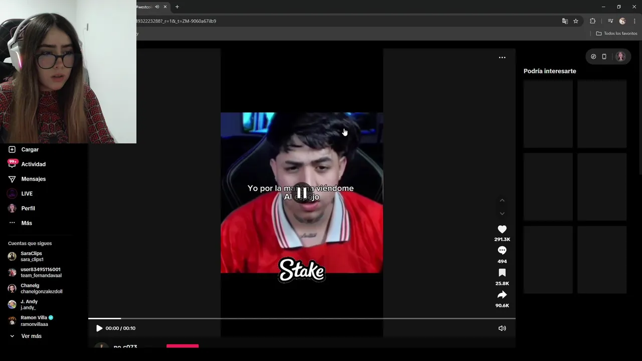The height and width of the screenshot is (361, 642).
Task: Go to the previous video with up chevron
Action: pyautogui.click(x=502, y=201)
